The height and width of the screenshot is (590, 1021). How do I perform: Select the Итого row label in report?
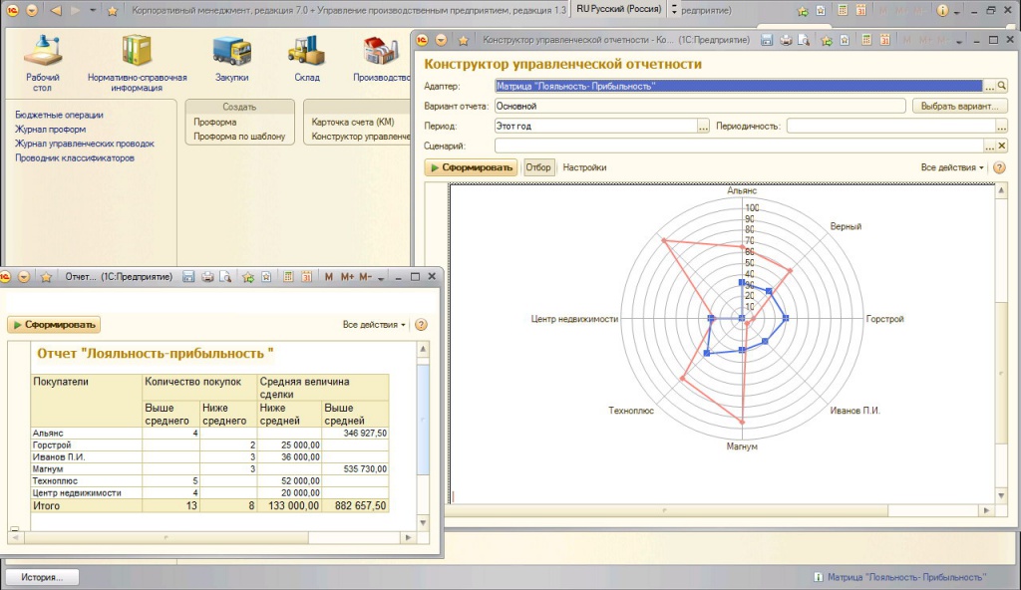pos(47,505)
